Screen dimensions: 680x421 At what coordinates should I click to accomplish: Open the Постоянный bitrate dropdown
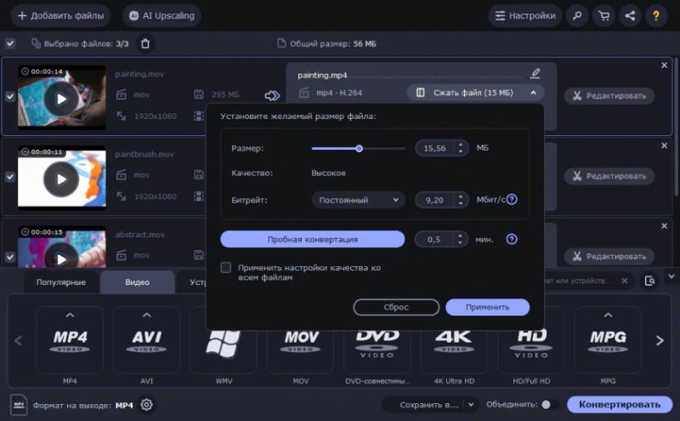click(357, 200)
